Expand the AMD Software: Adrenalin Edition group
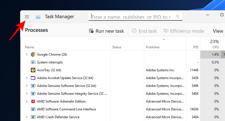This screenshot has height=121, width=225. click(x=27, y=101)
